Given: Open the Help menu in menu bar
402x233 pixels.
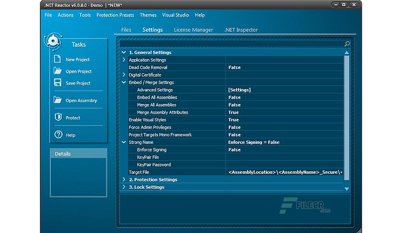Looking at the screenshot, I should pos(200,15).
